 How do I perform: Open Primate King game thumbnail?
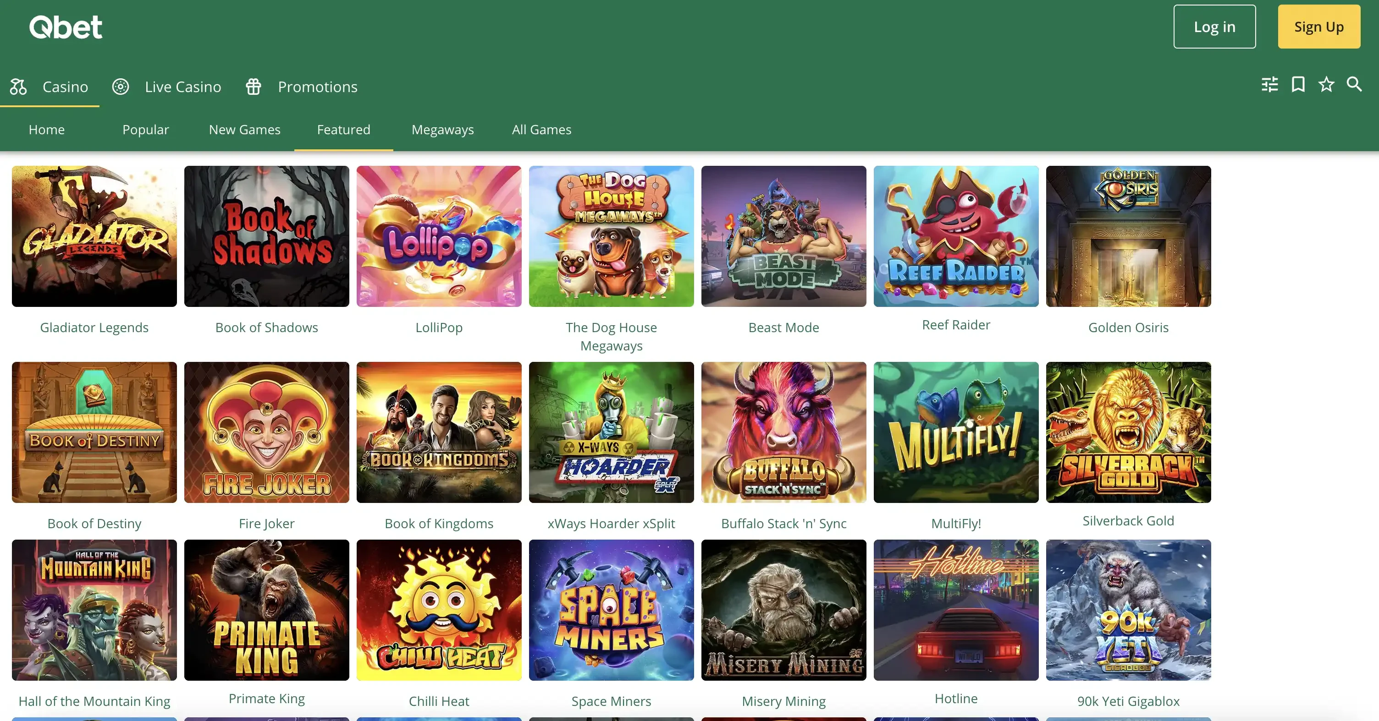tap(267, 610)
